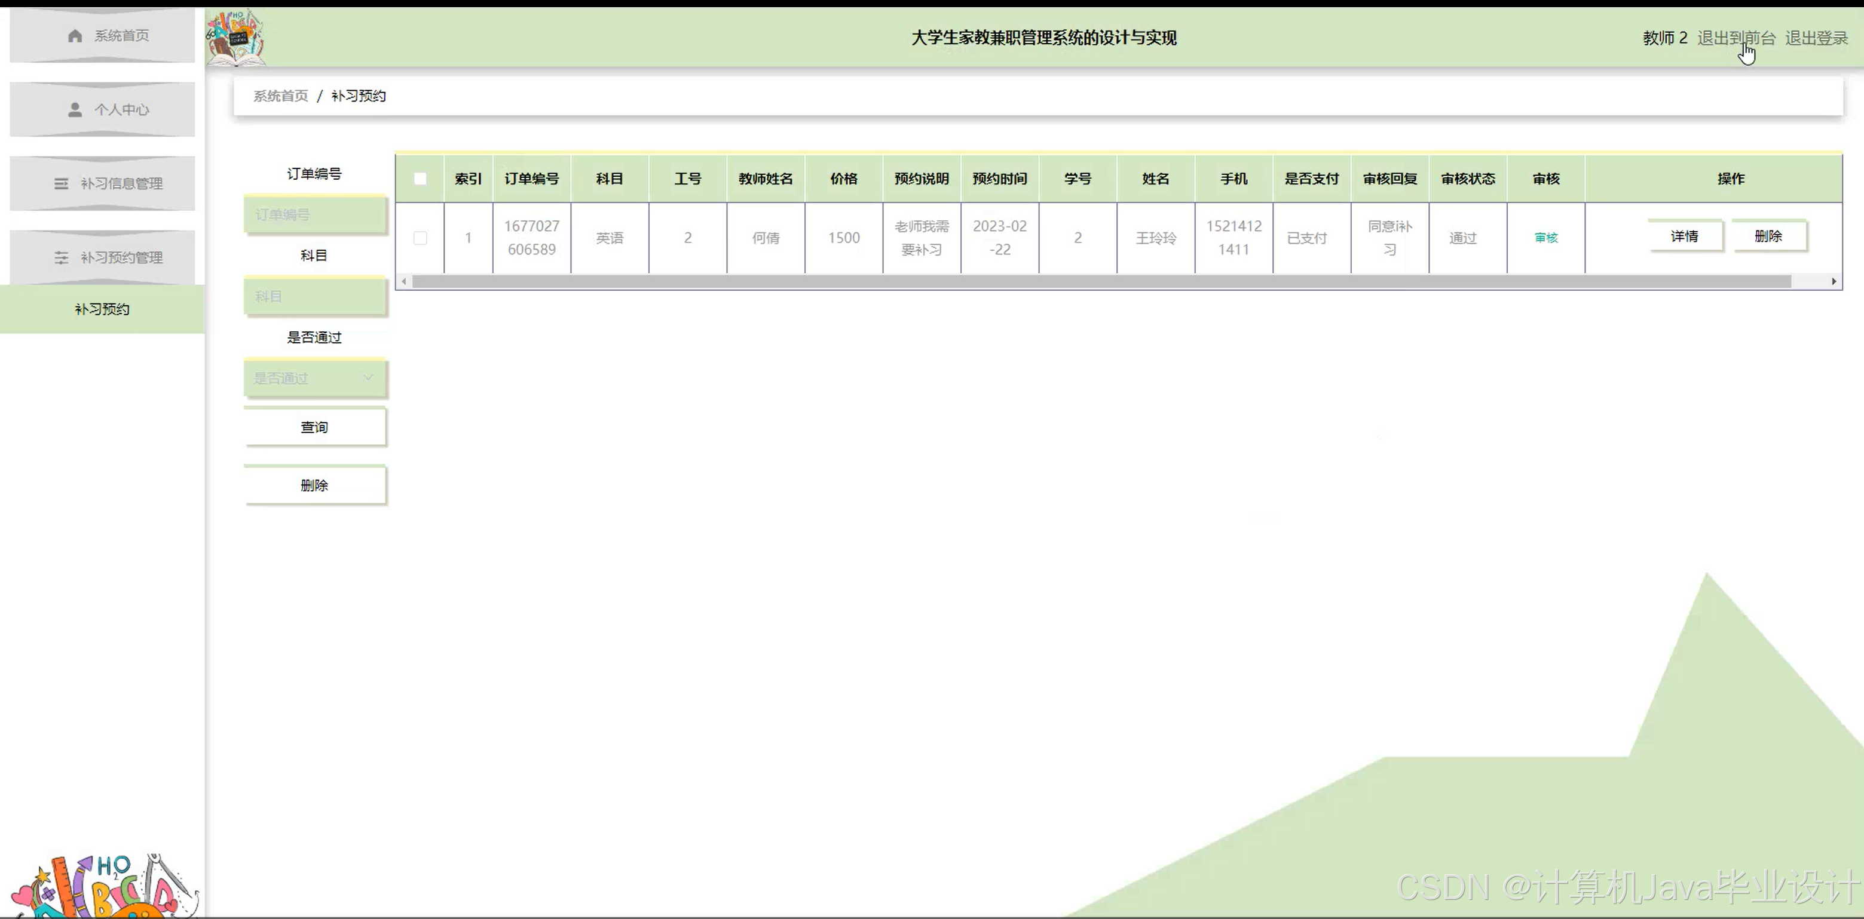Click 退出登录 in top right

pos(1816,38)
